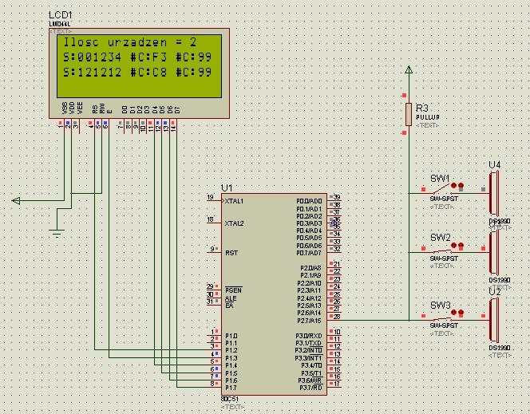
Task: Select the DS1990 iButton connected to SW2
Action: click(494, 253)
